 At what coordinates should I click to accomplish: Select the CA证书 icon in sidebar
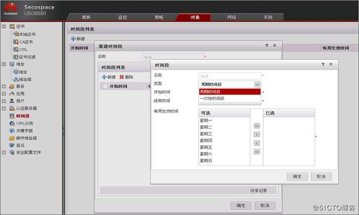[x=16, y=42]
